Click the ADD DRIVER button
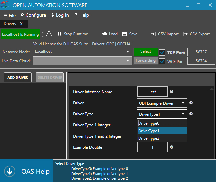216x182 pixels. pyautogui.click(x=18, y=77)
